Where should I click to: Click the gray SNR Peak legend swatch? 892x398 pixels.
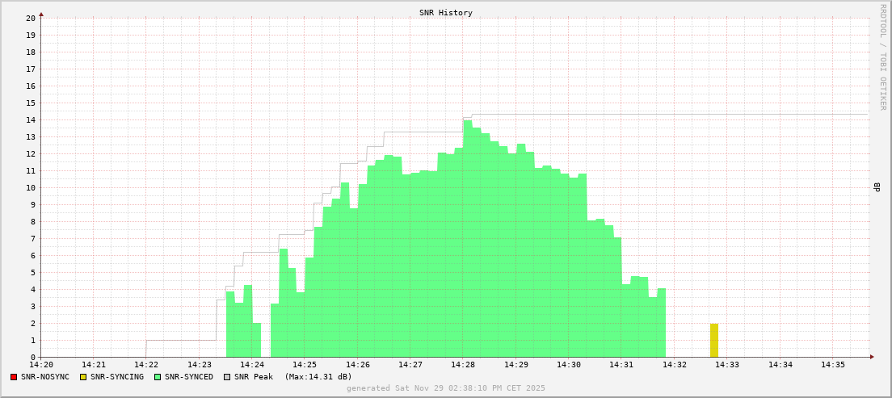(227, 377)
